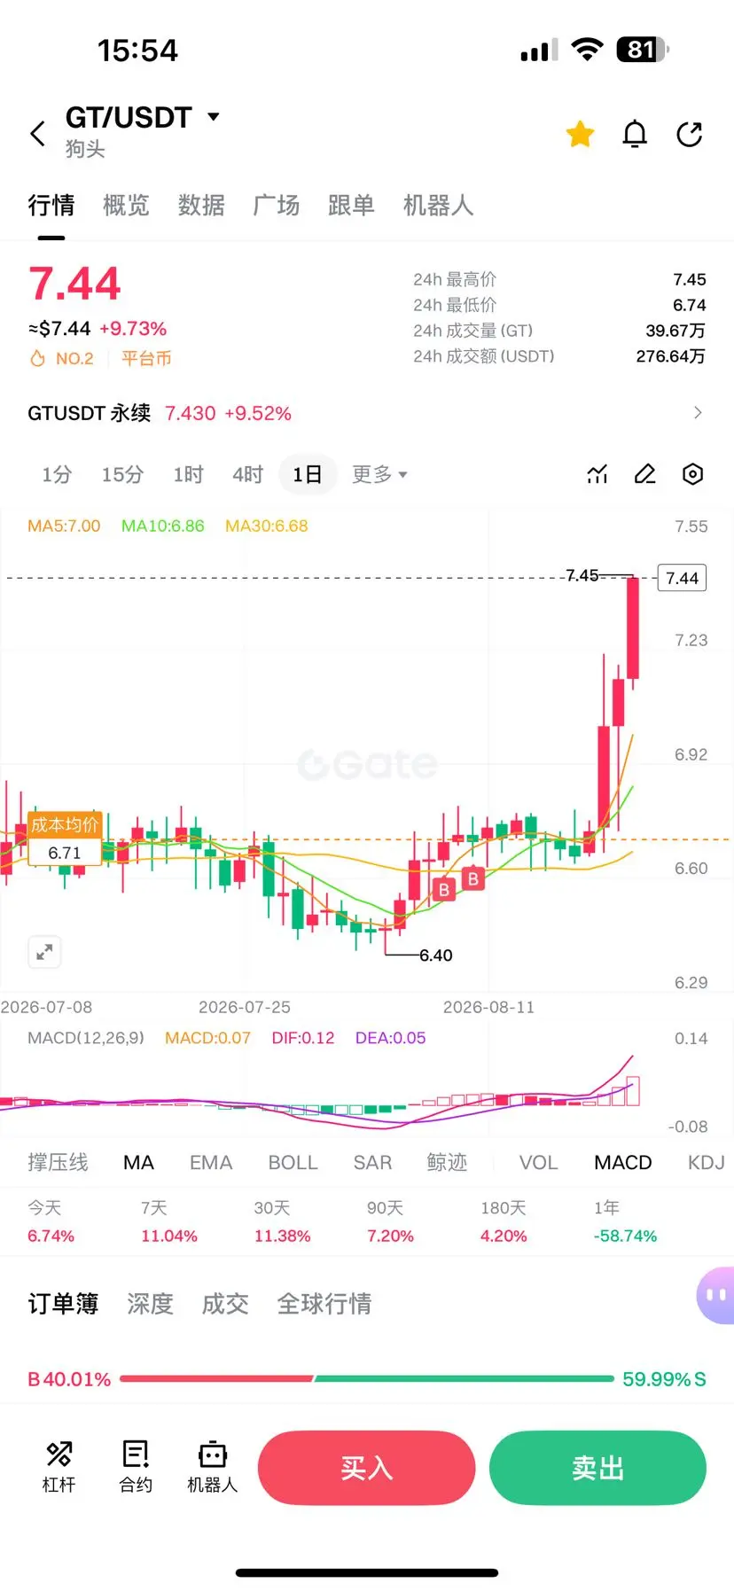
Task: Tap the 成本均价 cost price label
Action: click(65, 824)
